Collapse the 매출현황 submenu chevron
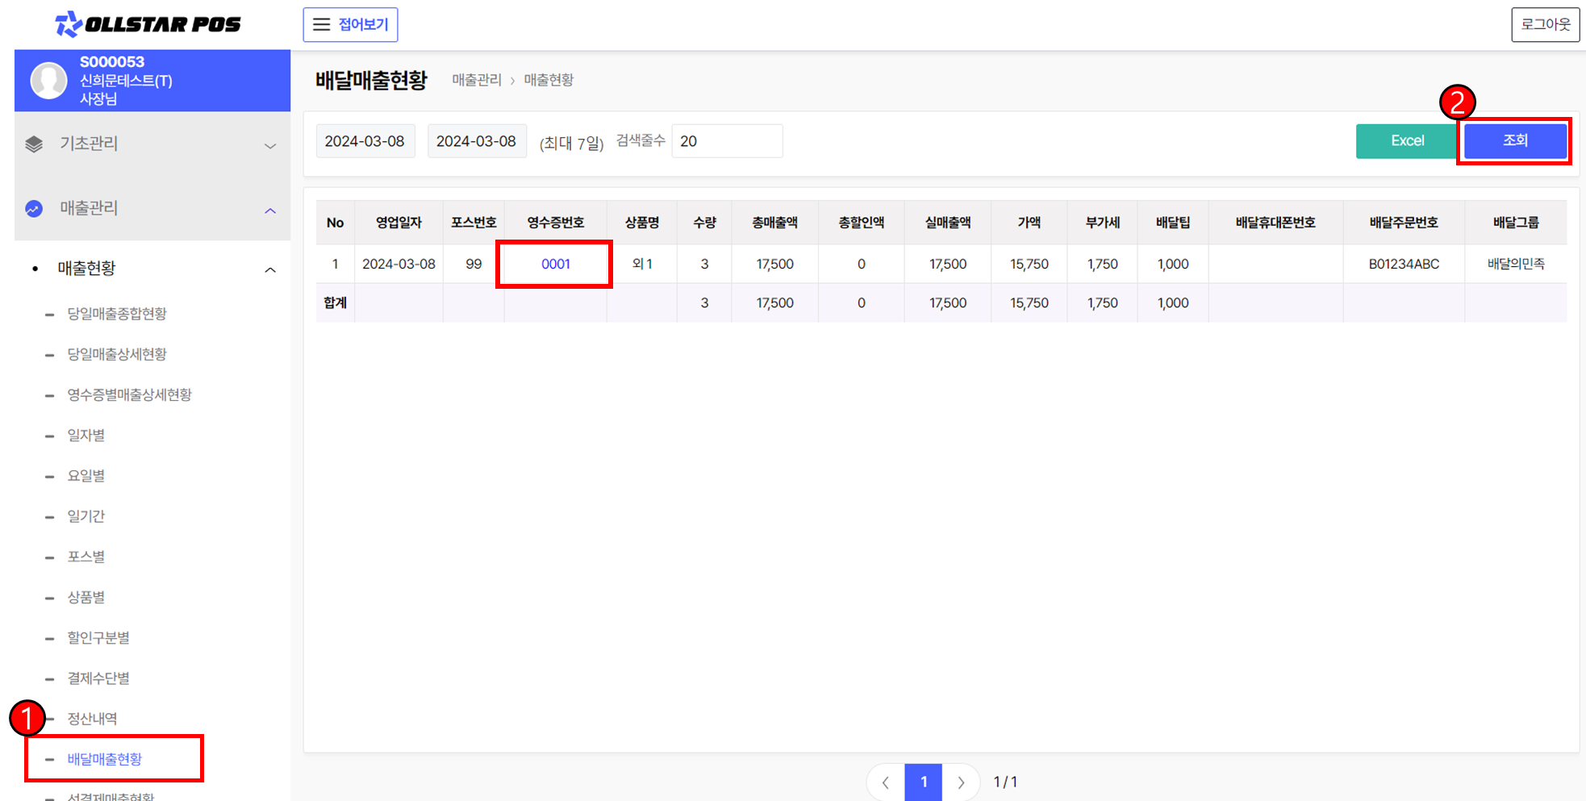The image size is (1586, 801). (270, 269)
